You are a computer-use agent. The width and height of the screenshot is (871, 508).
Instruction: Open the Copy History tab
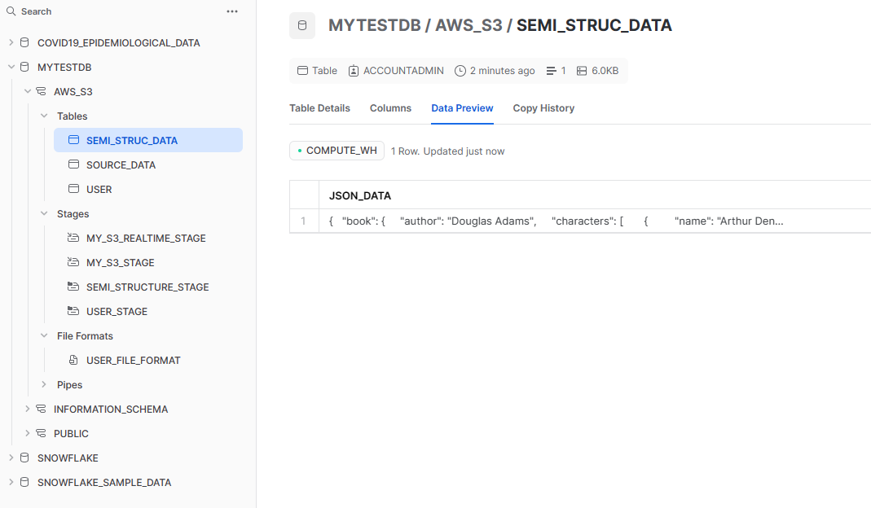tap(543, 108)
